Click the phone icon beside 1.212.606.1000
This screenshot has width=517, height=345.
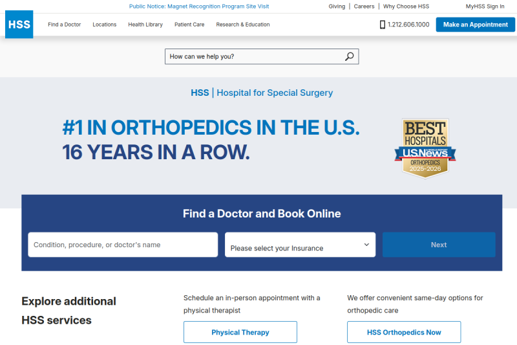383,25
